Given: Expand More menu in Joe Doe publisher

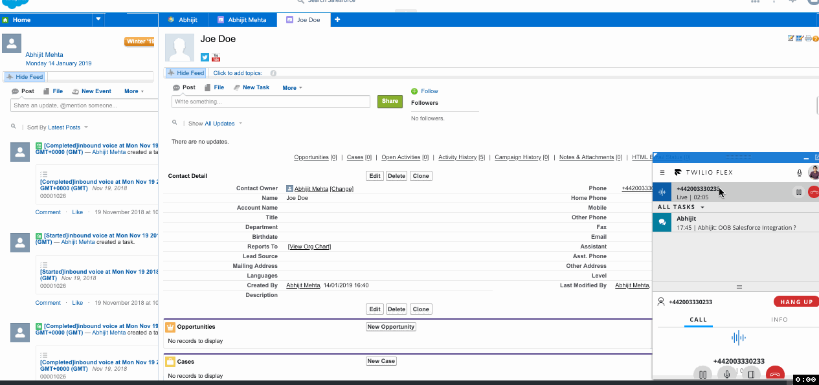Looking at the screenshot, I should pos(292,88).
